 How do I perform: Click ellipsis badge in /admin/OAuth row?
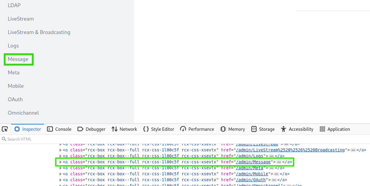pos(274,180)
